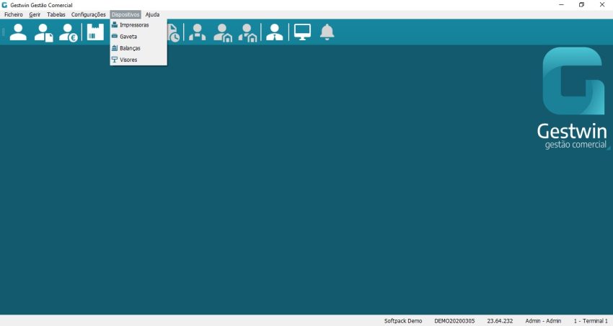Image resolution: width=613 pixels, height=326 pixels.
Task: Click the first person with house icon
Action: [x=223, y=32]
